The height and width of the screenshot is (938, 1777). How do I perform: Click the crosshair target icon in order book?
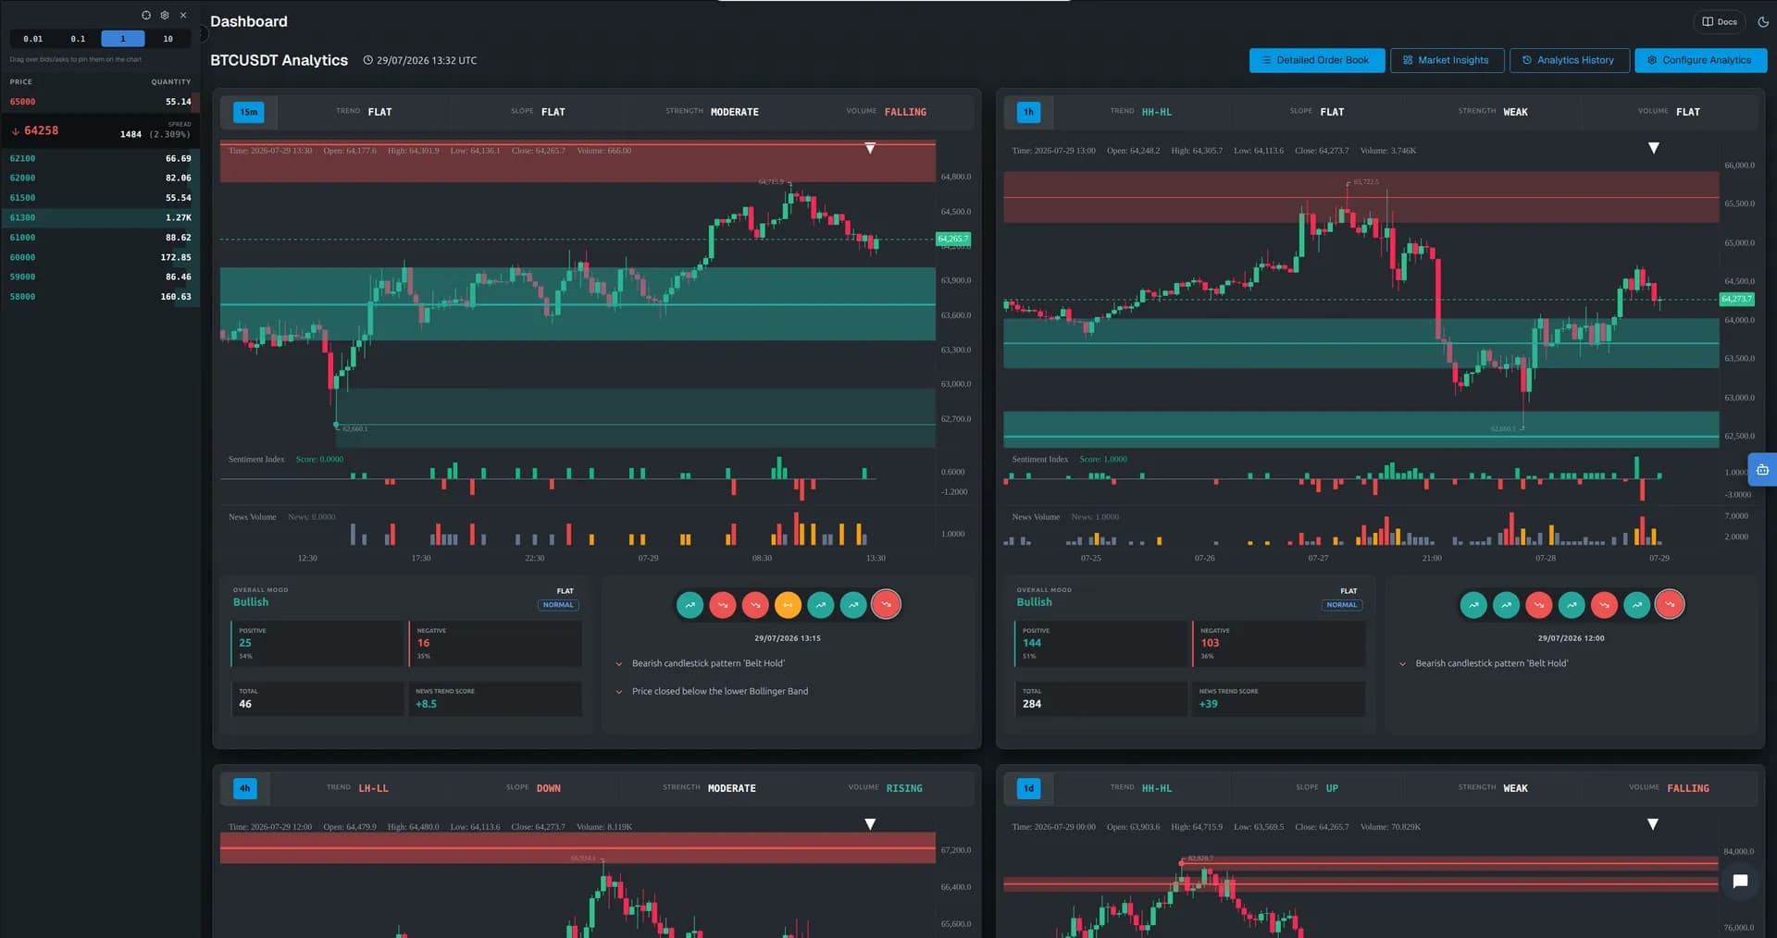click(146, 15)
